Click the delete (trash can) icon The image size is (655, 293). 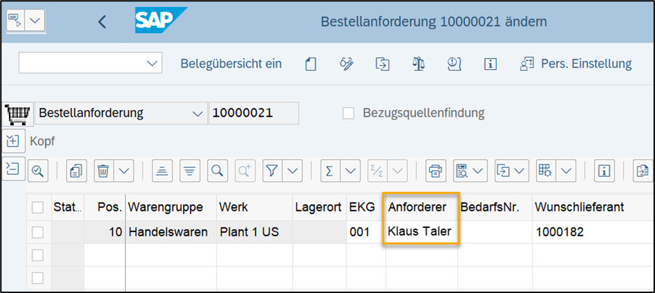[x=103, y=170]
